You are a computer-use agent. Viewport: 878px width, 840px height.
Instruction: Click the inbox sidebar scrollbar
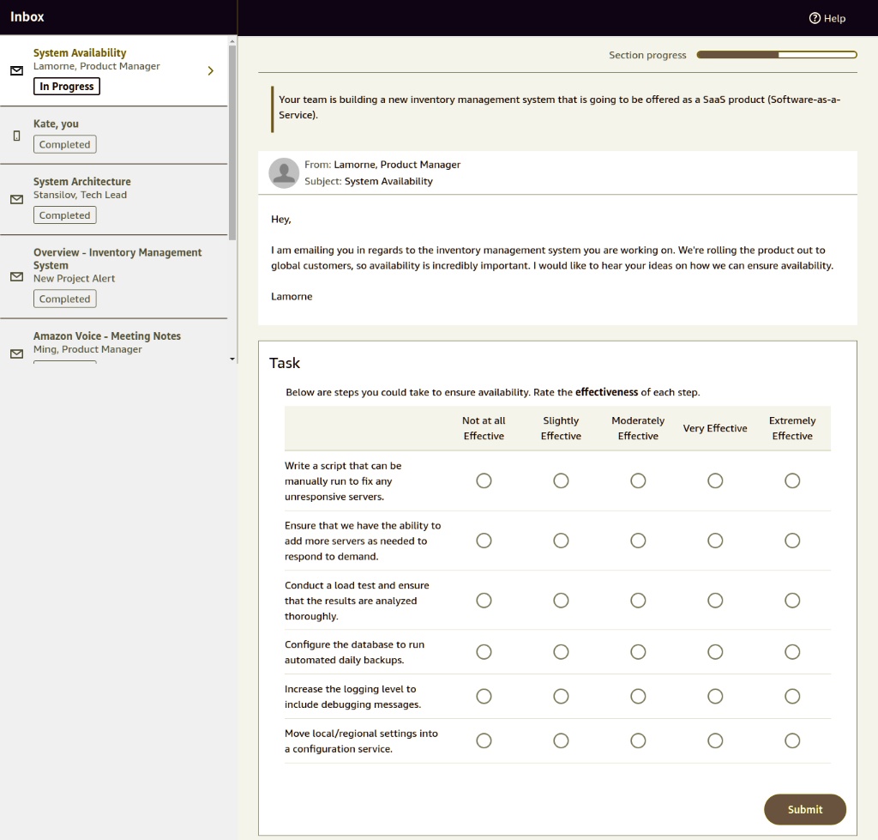pos(232,137)
